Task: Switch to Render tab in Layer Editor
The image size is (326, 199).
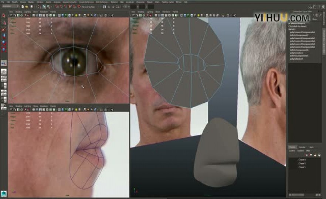Action: coord(302,147)
